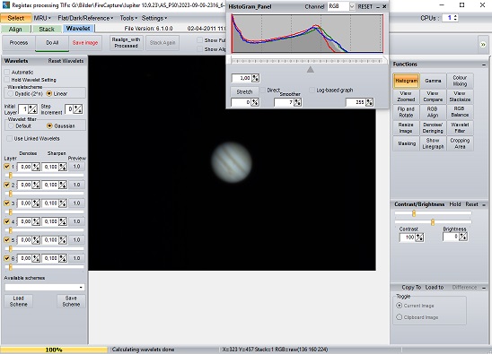Click the Stretch button in histogram panel
The width and height of the screenshot is (492, 354).
[x=244, y=91]
